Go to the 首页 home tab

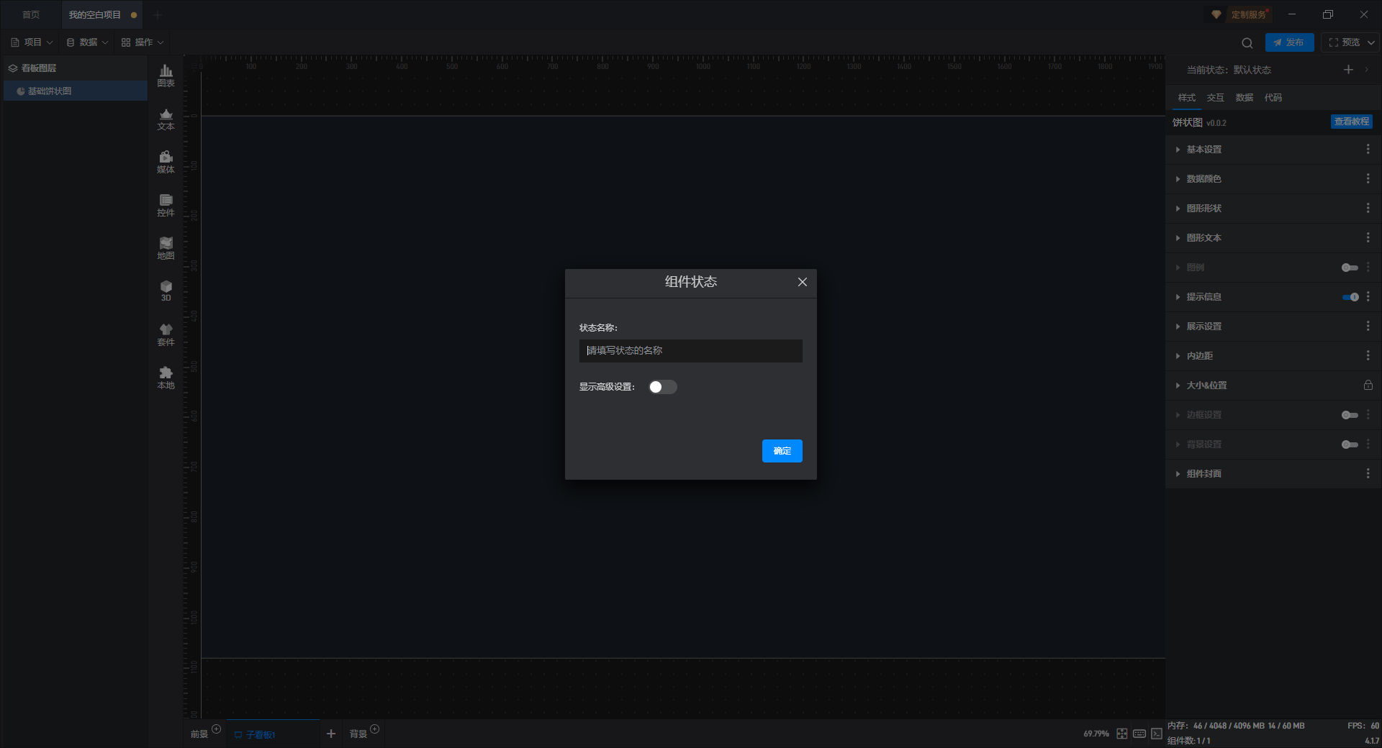pyautogui.click(x=31, y=14)
